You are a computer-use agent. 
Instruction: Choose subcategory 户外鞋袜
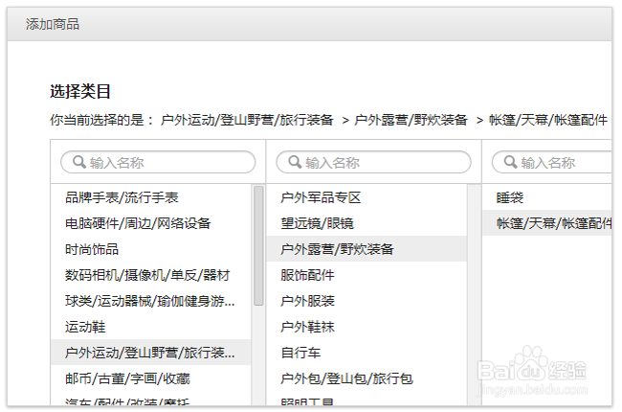(367, 327)
